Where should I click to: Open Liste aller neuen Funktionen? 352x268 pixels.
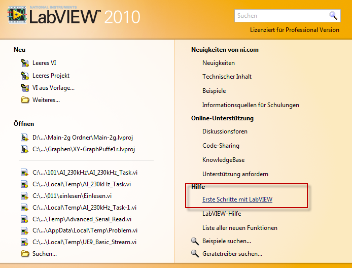pos(240,228)
